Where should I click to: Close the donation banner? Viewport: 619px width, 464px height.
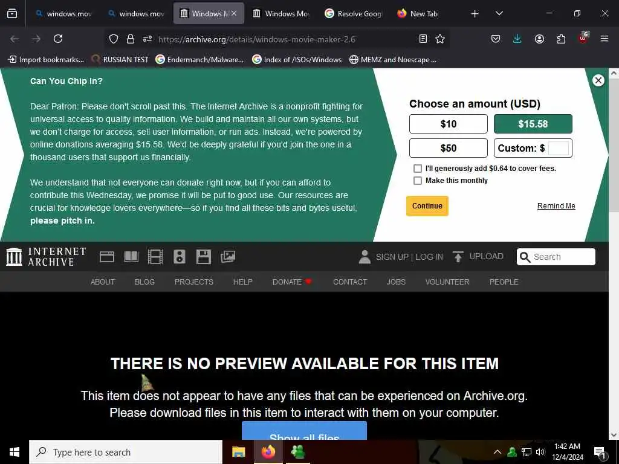pos(598,80)
